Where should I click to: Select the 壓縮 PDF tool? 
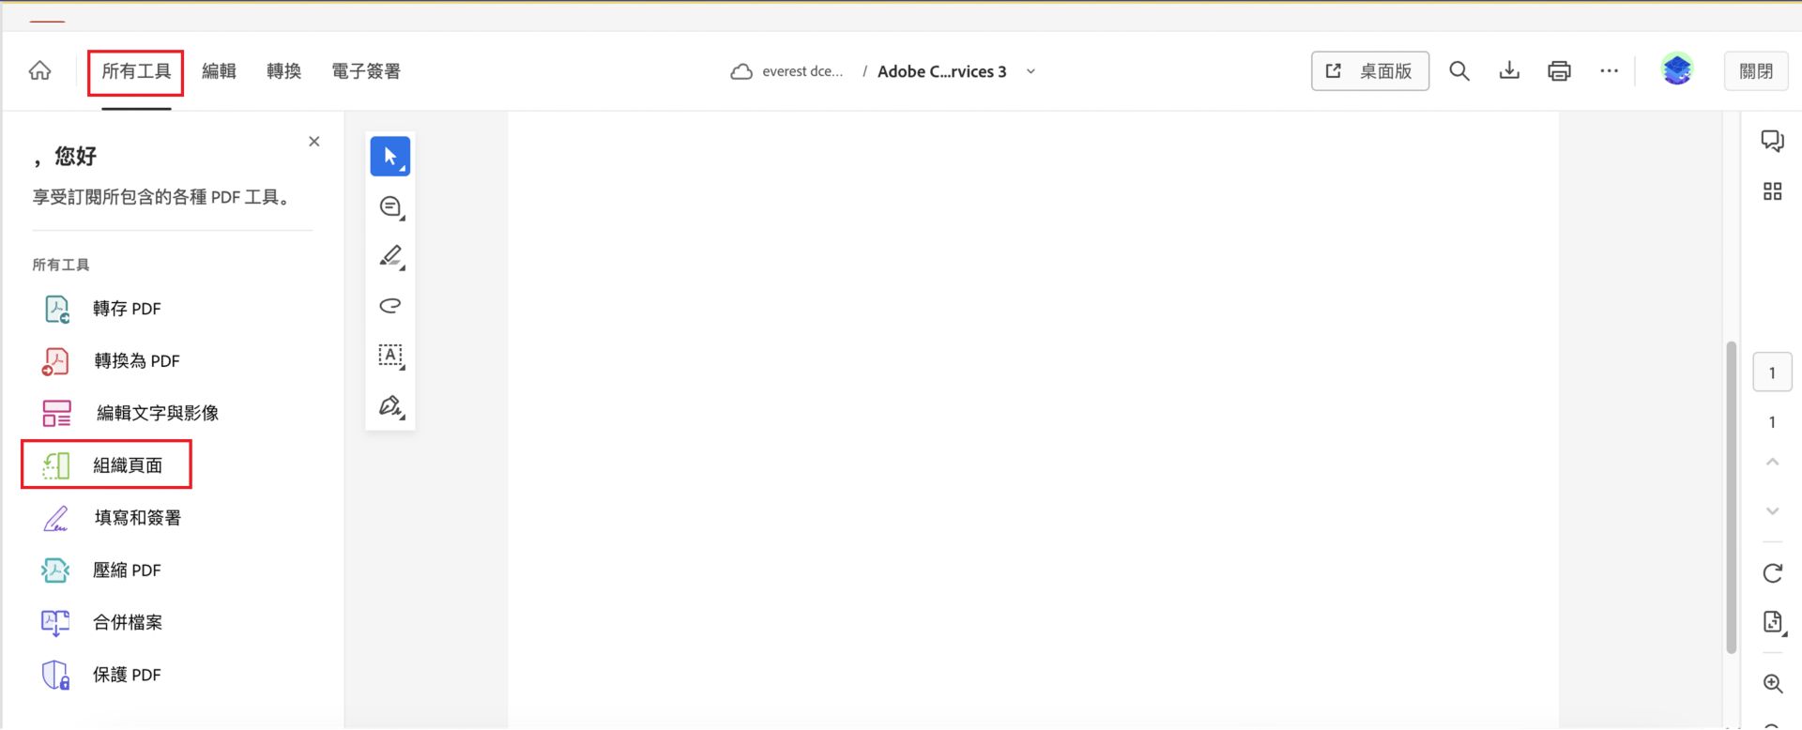pyautogui.click(x=103, y=570)
